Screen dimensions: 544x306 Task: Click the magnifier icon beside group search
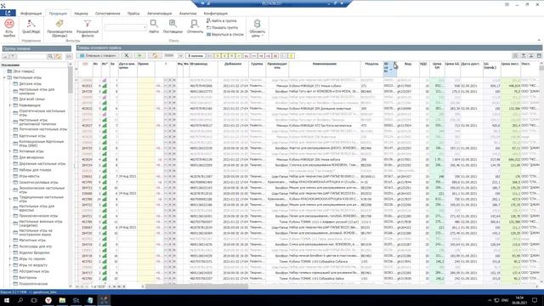pos(50,56)
